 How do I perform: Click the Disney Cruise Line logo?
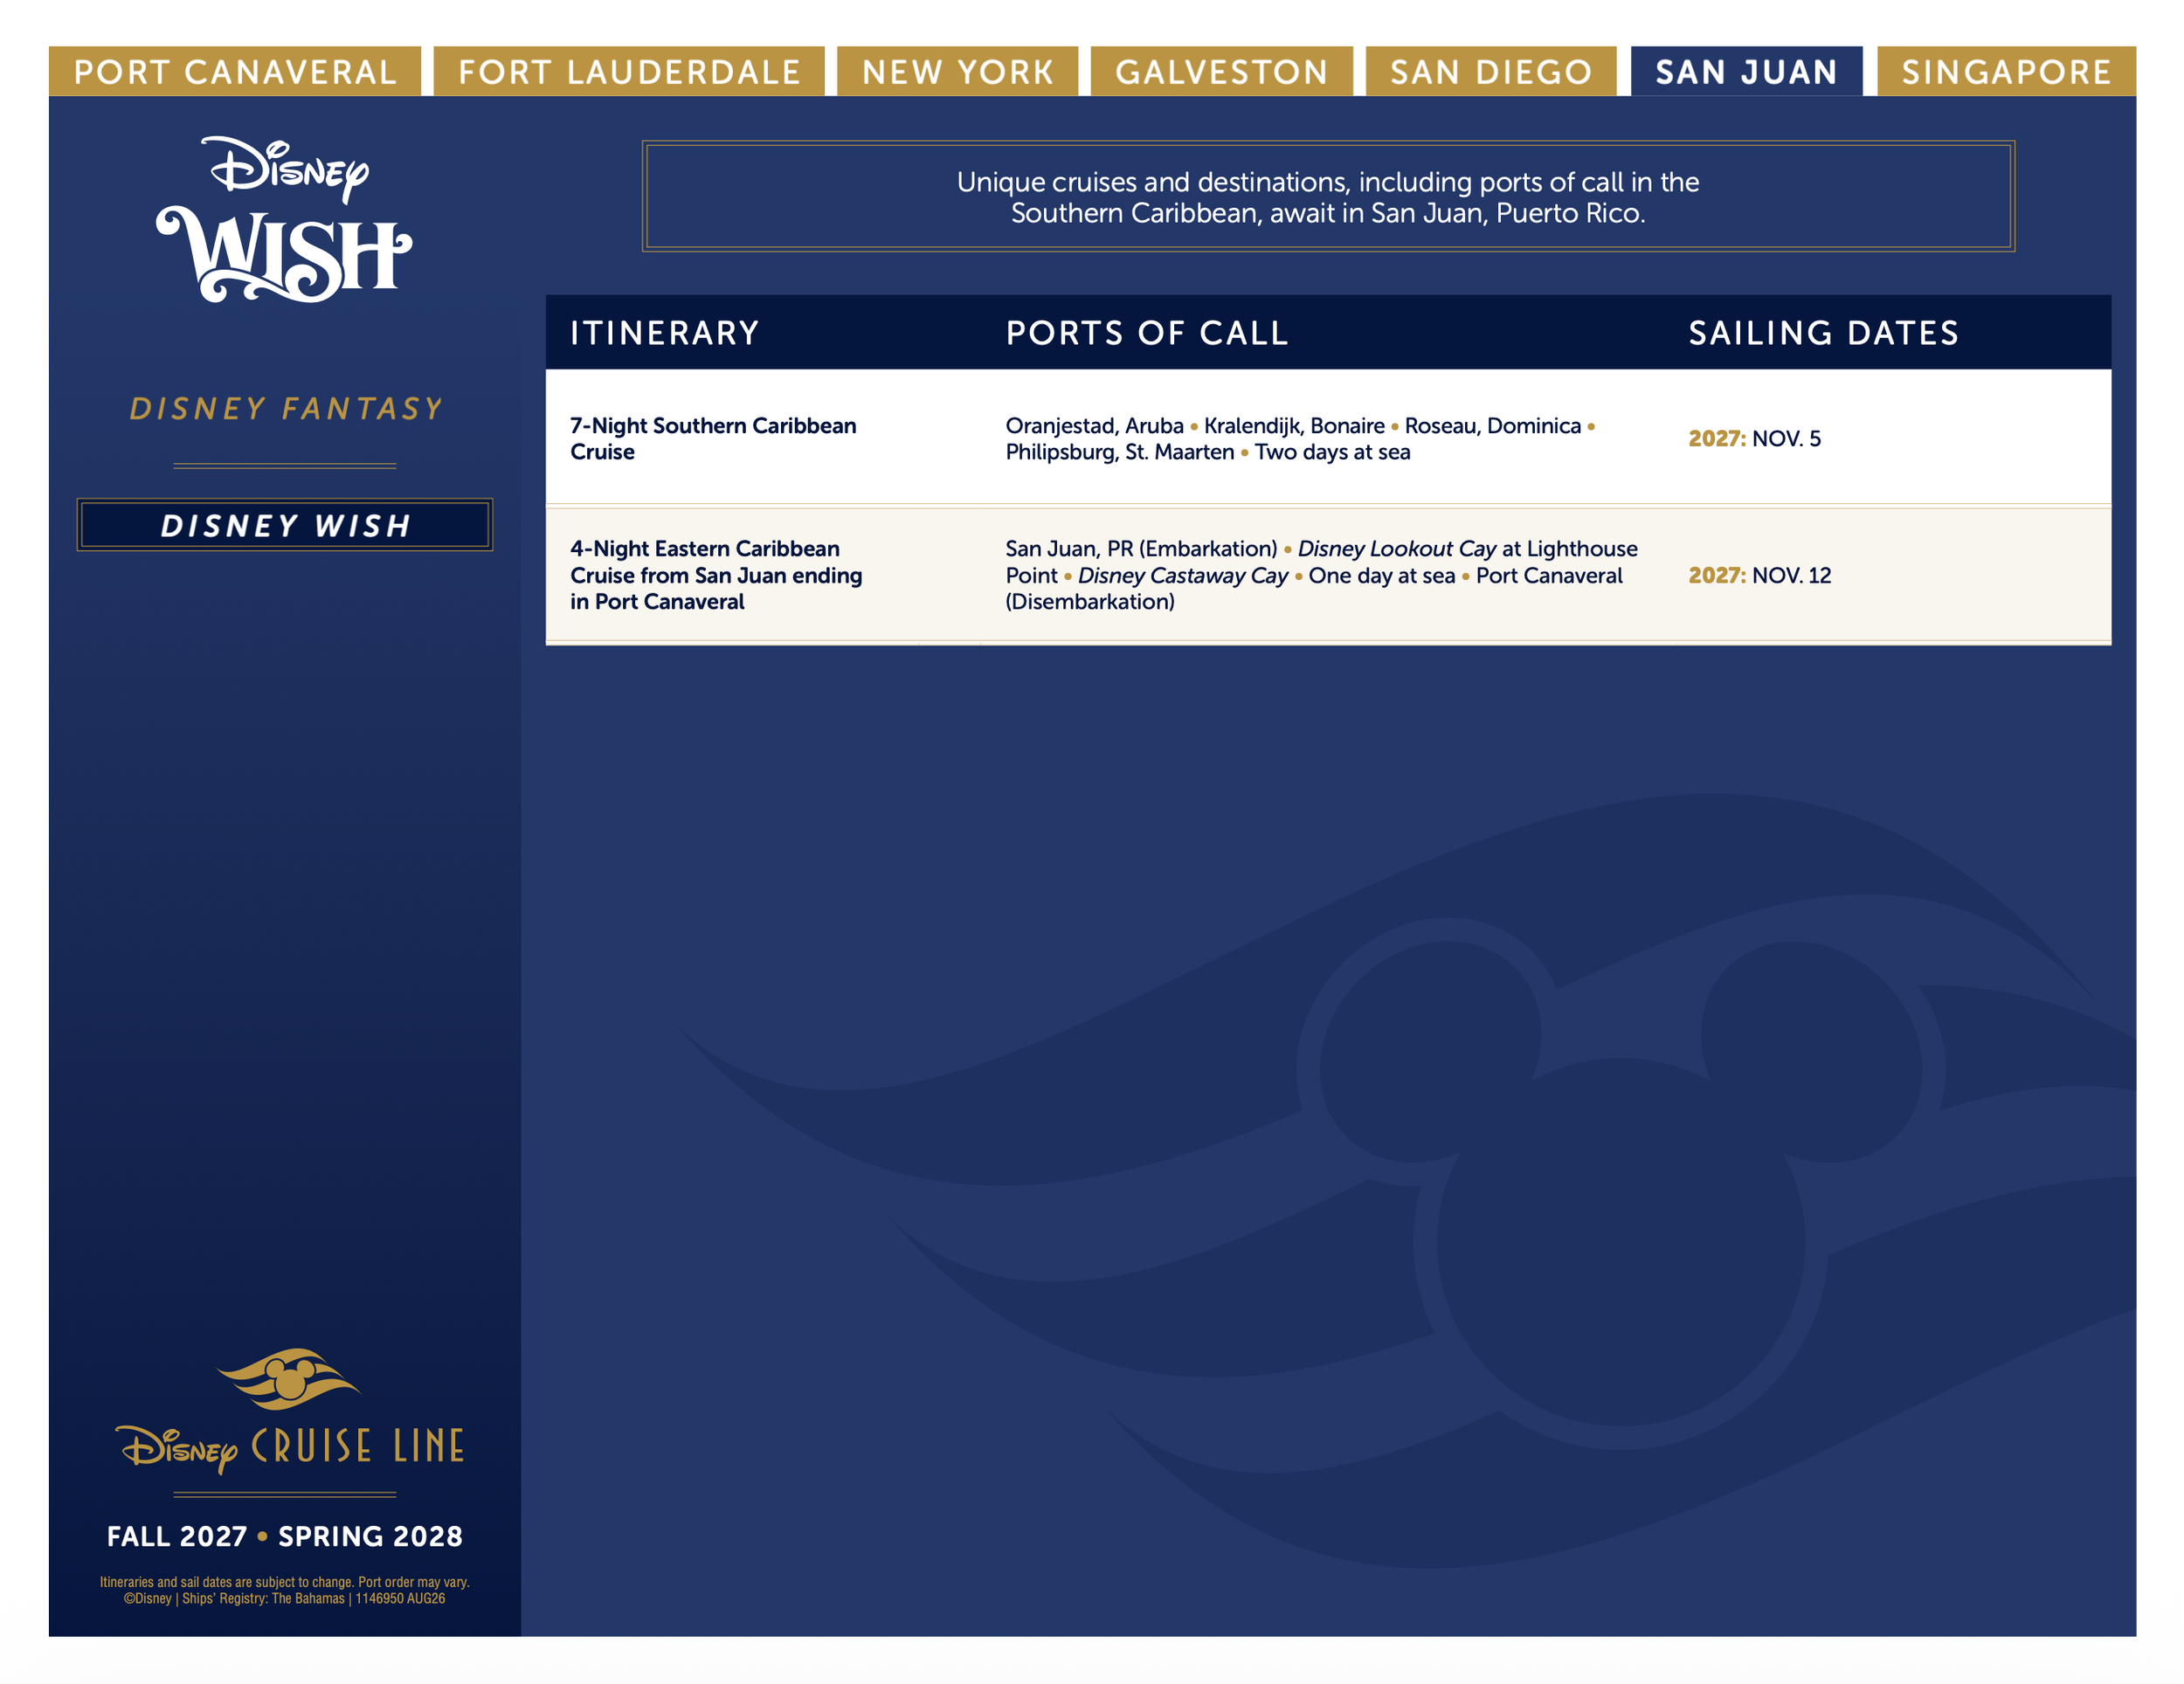(290, 1411)
